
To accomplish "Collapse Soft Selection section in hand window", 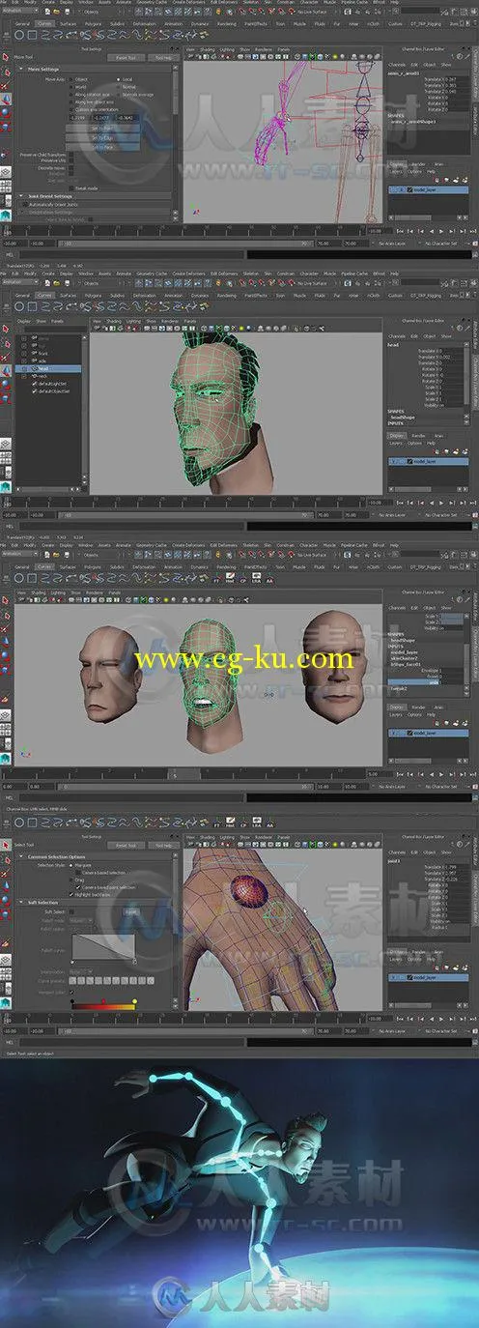I will click(x=20, y=903).
